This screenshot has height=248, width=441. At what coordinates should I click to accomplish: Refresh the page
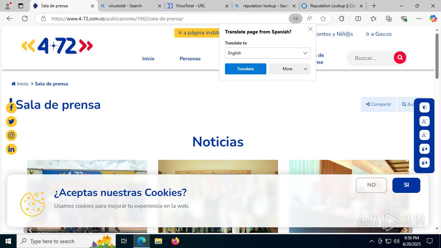pyautogui.click(x=25, y=19)
